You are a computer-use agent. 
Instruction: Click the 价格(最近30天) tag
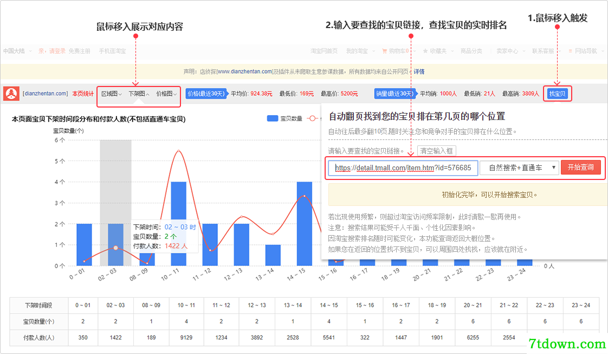[x=206, y=93]
